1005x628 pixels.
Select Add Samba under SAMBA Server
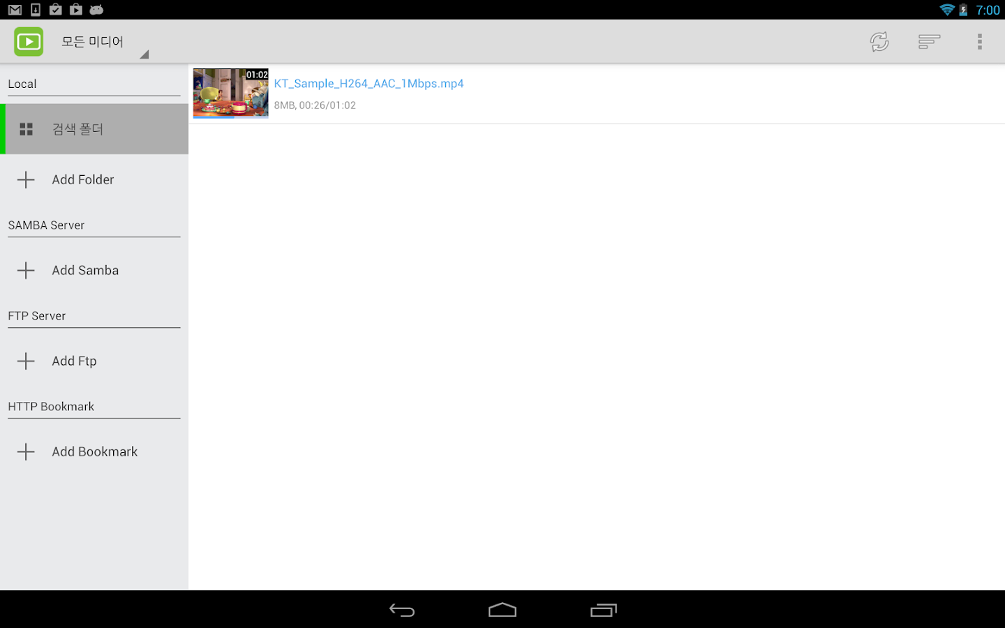click(94, 270)
